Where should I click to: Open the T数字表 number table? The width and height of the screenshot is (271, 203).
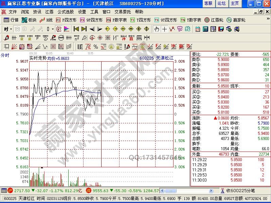(x=191, y=20)
